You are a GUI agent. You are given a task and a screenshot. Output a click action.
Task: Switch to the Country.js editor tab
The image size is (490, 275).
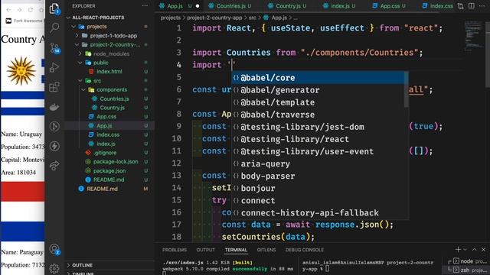pos(288,6)
